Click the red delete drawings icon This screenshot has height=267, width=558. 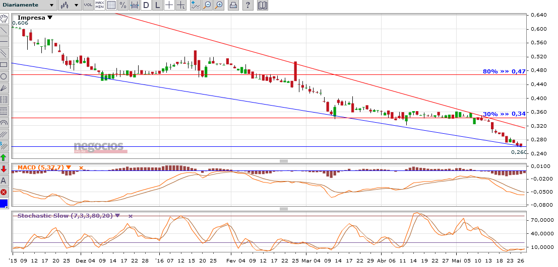pyautogui.click(x=4, y=192)
